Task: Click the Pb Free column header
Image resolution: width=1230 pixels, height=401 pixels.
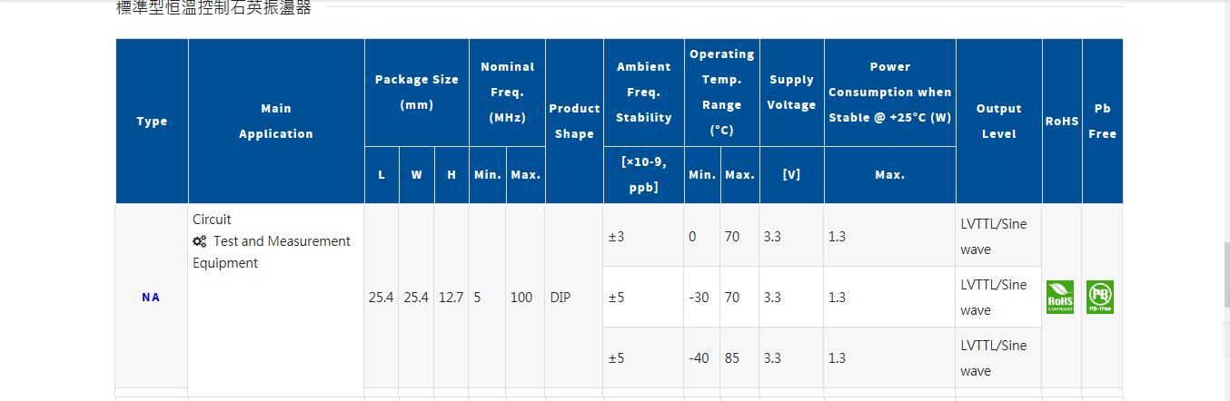Action: [1102, 122]
